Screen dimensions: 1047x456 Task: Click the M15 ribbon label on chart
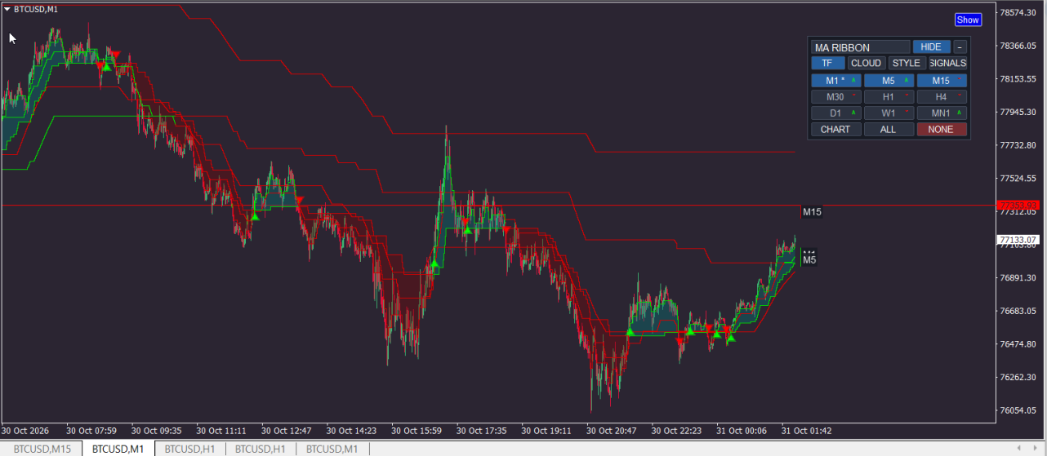coord(812,212)
